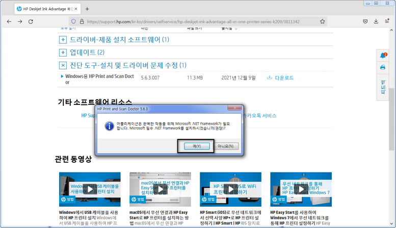Expand the 업데이트 (2) section

pos(63,52)
